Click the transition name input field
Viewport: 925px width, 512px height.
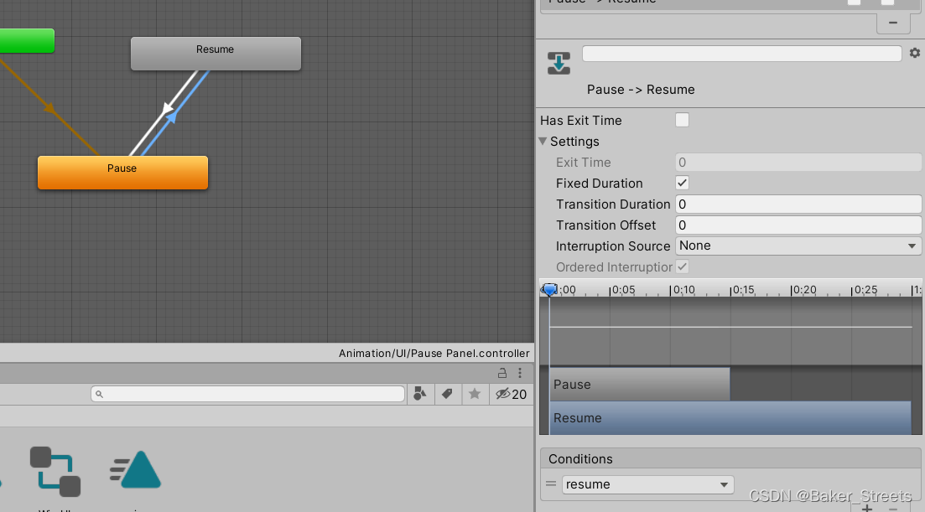pos(741,54)
